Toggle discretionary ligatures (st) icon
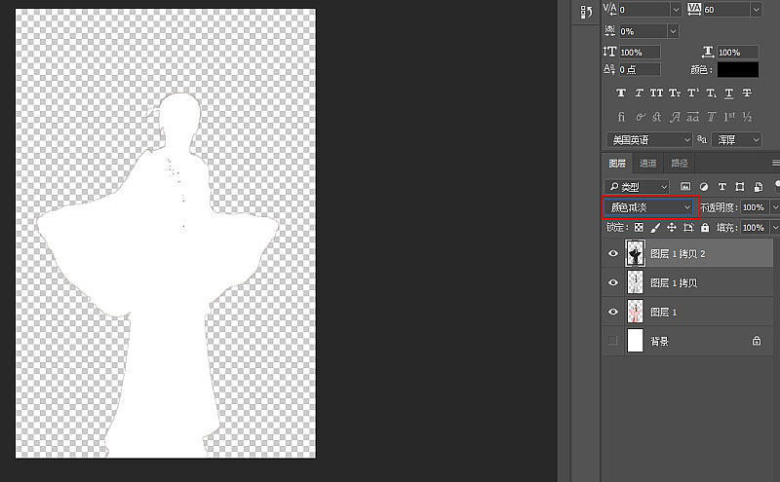This screenshot has width=780, height=482. (656, 117)
